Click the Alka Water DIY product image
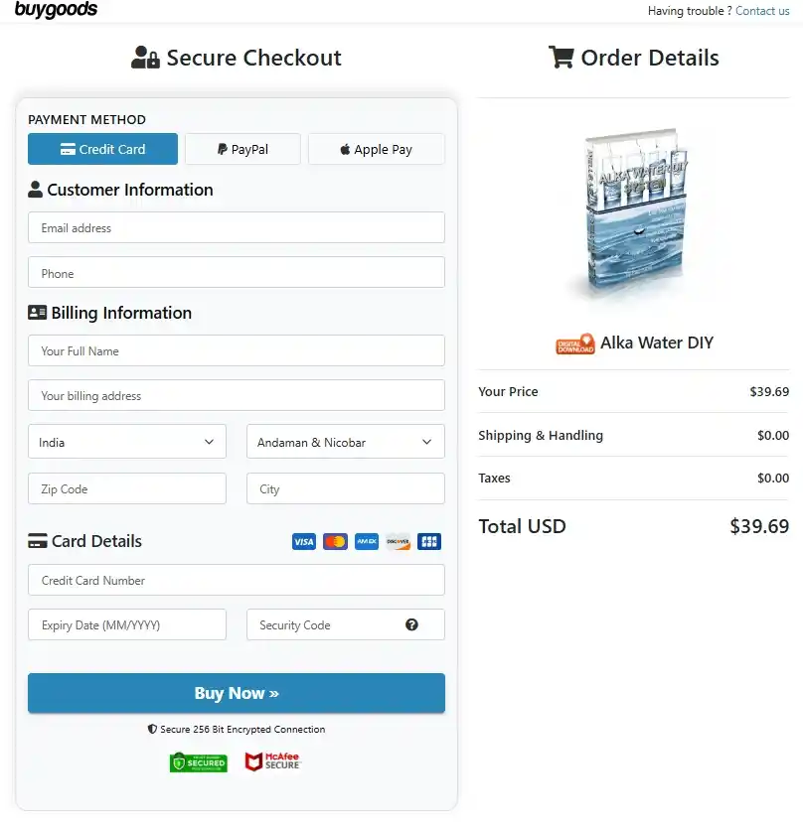The width and height of the screenshot is (803, 825). 634,213
